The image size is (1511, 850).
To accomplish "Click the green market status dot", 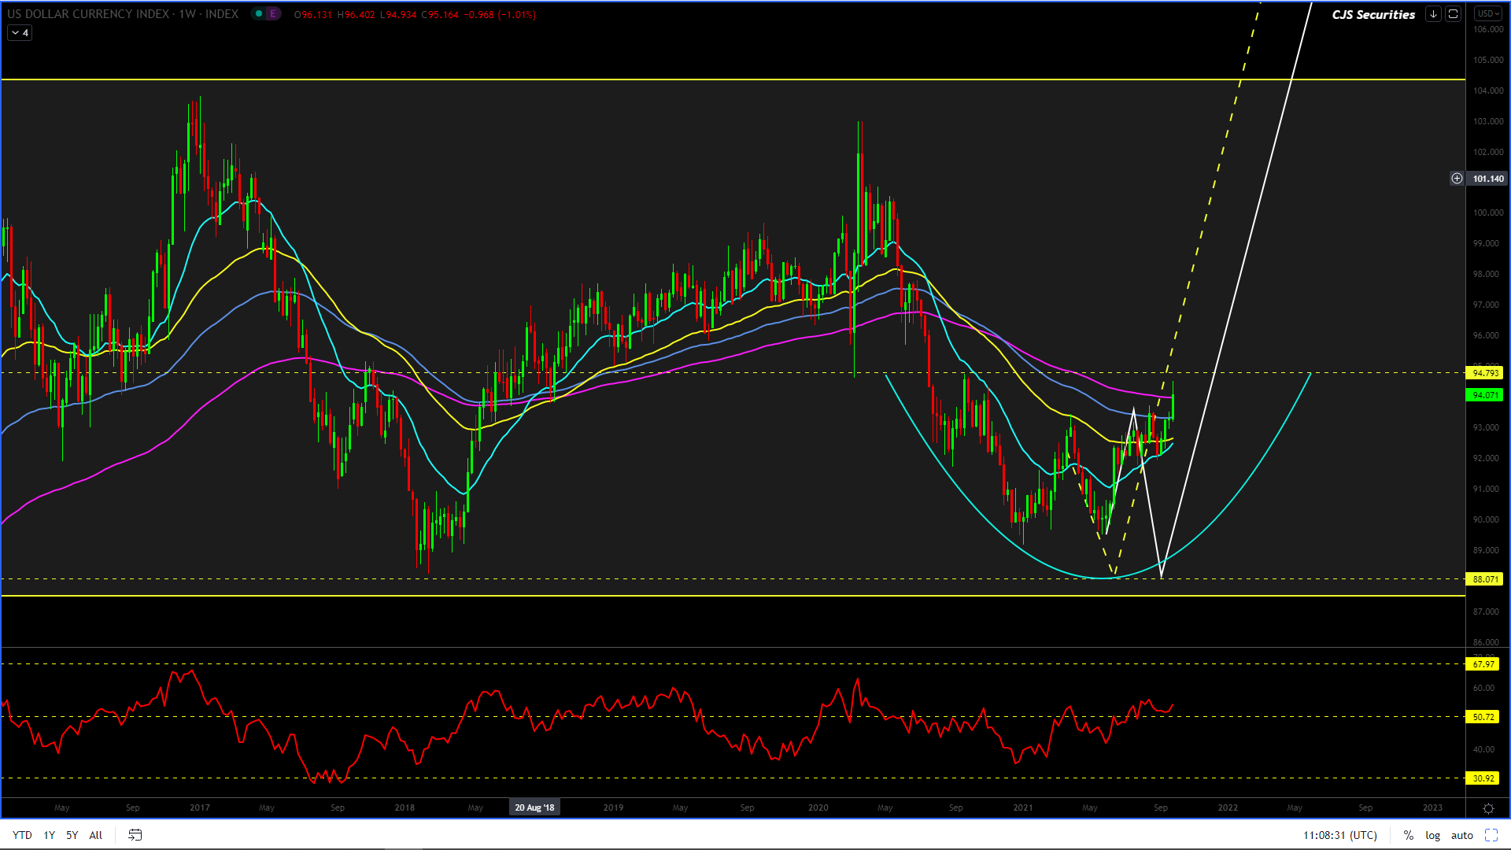I will 258,14.
